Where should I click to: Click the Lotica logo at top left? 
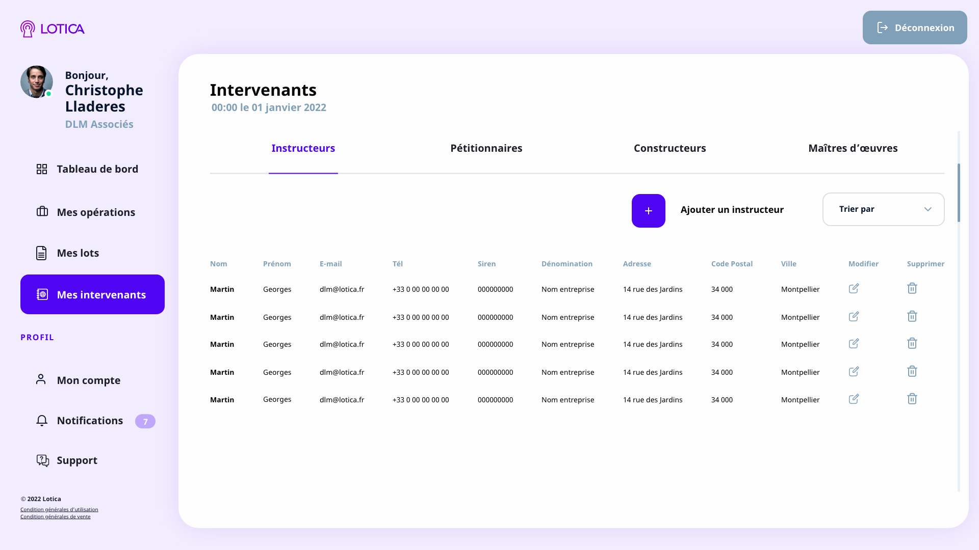[x=53, y=29]
